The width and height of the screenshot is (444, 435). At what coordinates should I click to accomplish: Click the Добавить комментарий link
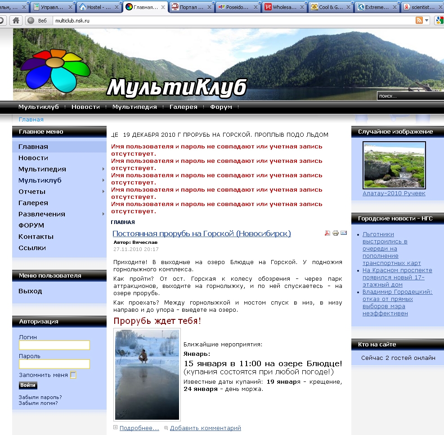(x=205, y=428)
